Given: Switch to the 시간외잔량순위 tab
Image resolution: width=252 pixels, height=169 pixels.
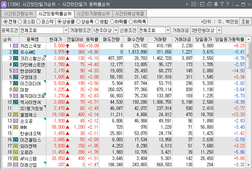Looking at the screenshot, I should [x=18, y=14].
